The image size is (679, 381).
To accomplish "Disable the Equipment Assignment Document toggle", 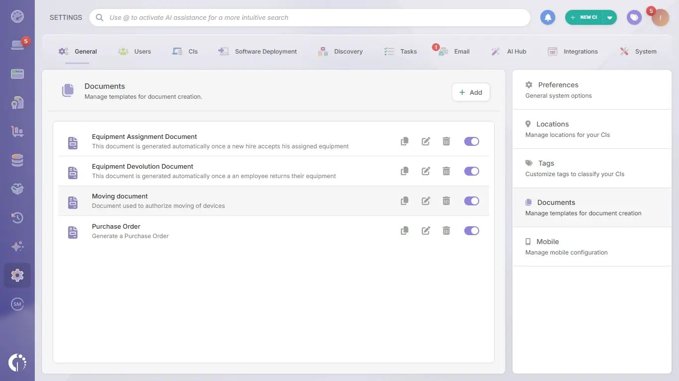I will click(472, 141).
